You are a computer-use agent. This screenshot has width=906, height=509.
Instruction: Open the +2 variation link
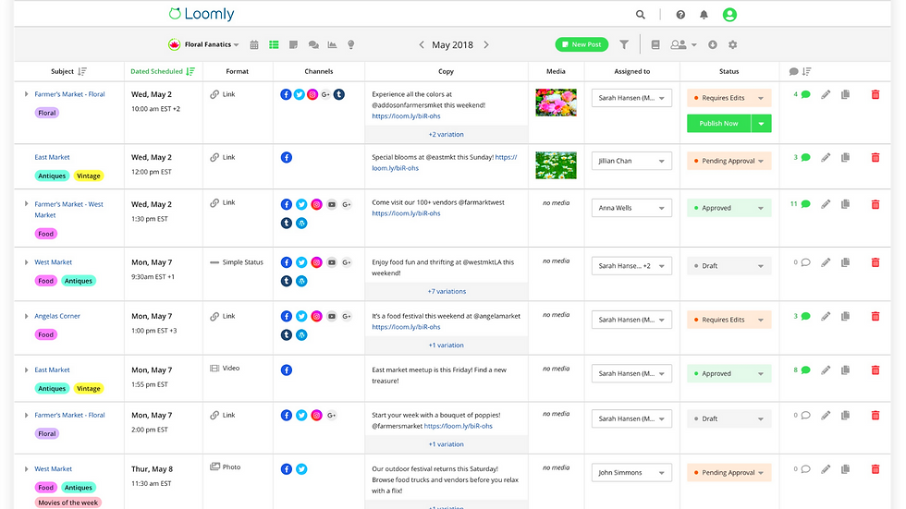pyautogui.click(x=446, y=135)
